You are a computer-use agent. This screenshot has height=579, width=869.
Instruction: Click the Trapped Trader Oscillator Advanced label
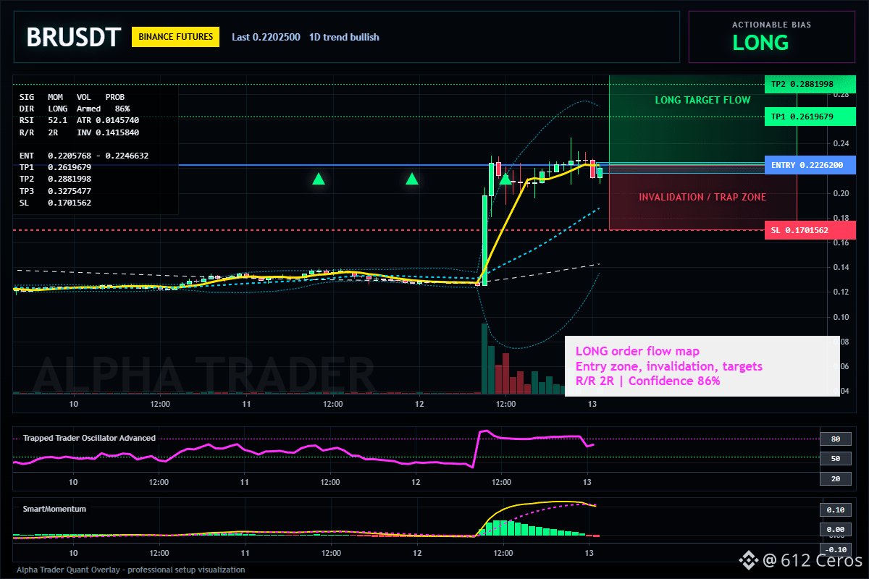point(89,438)
